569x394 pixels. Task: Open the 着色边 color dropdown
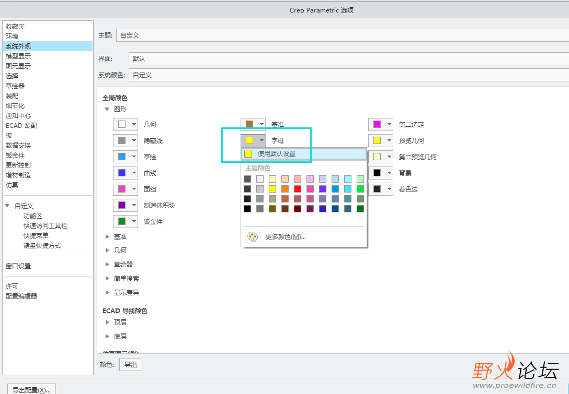click(381, 189)
